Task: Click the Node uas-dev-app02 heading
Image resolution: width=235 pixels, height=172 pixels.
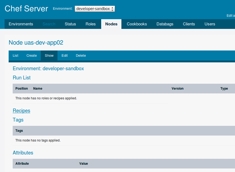Action: pos(36,43)
